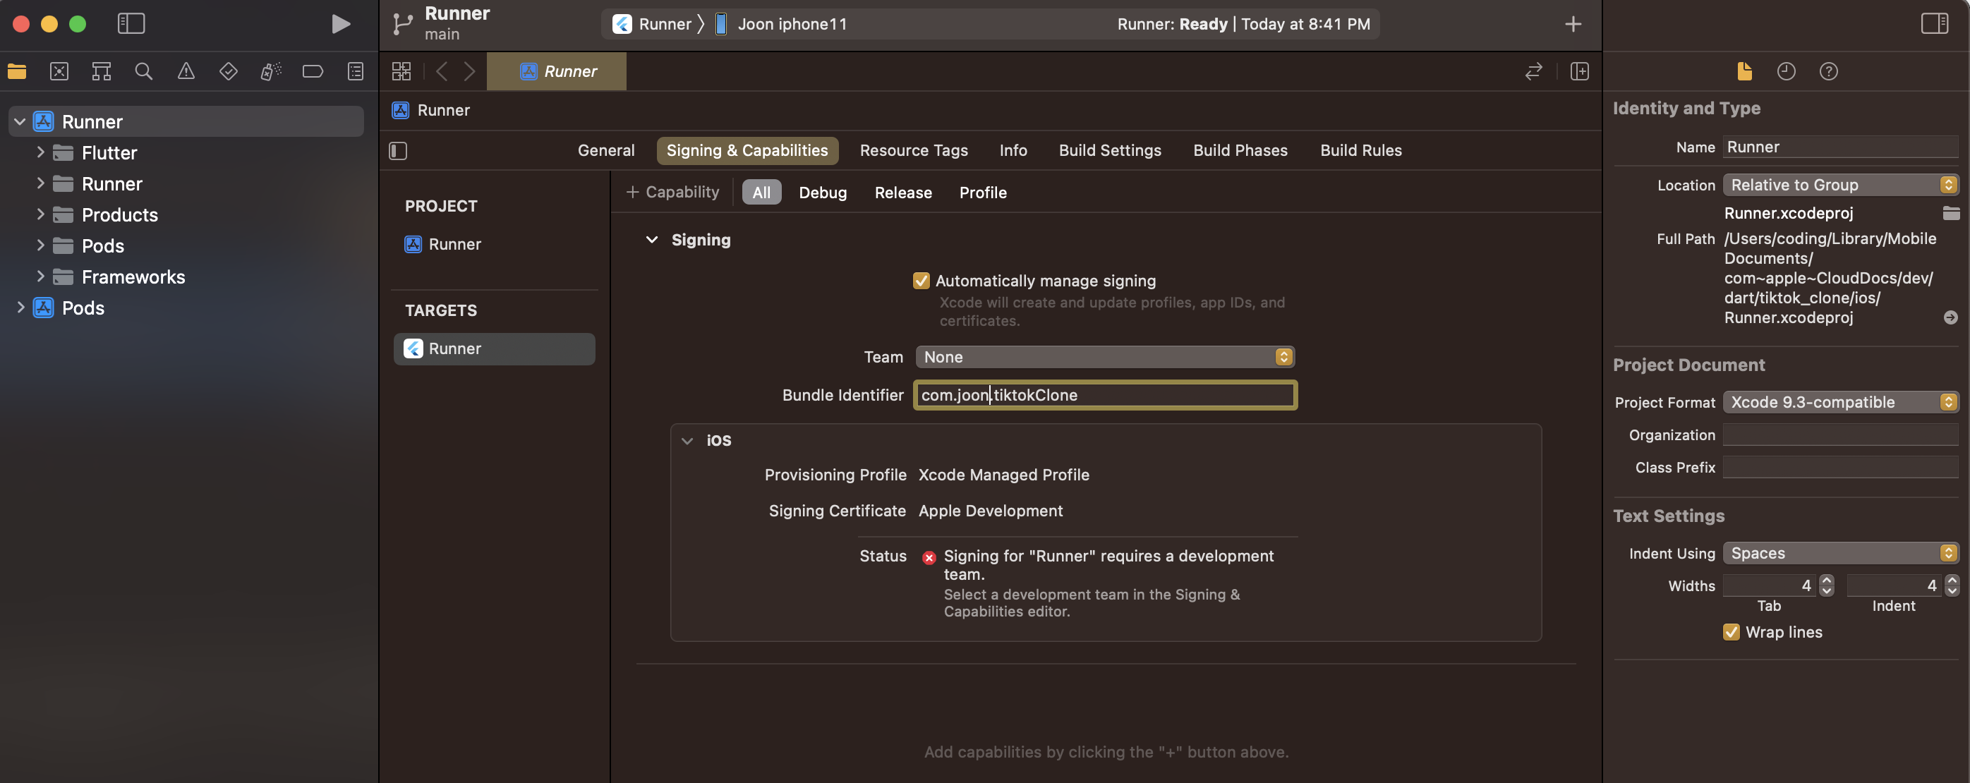Increment the Tab width stepper
This screenshot has width=1970, height=783.
[1826, 581]
